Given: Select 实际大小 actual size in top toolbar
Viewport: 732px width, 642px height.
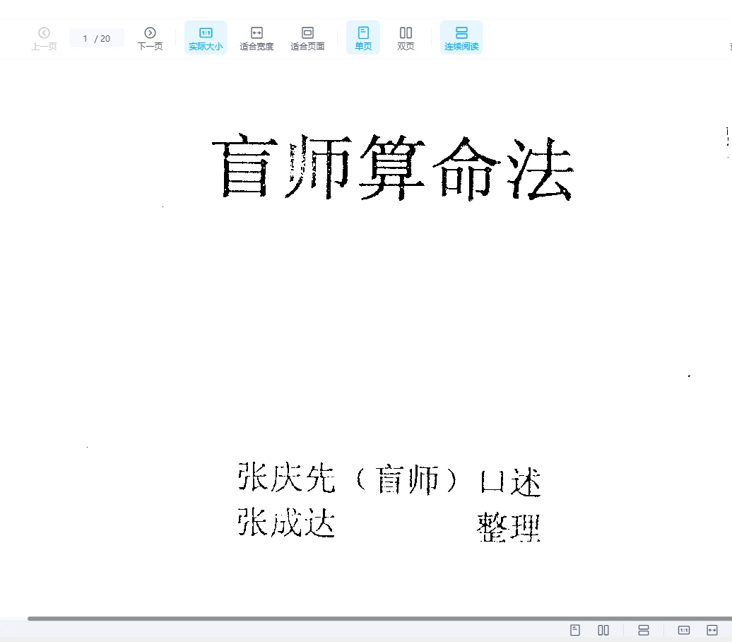Looking at the screenshot, I should pos(206,38).
